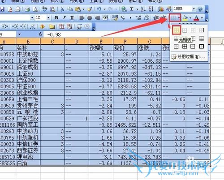This screenshot has width=224, height=180.
Task: Expand the font size dropdown arrow
Action: click(48, 18)
